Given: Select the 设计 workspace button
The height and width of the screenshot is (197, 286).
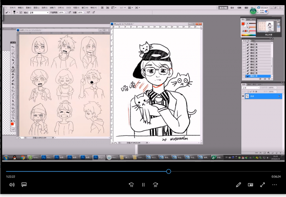Looking at the screenshot, I should [232, 8].
